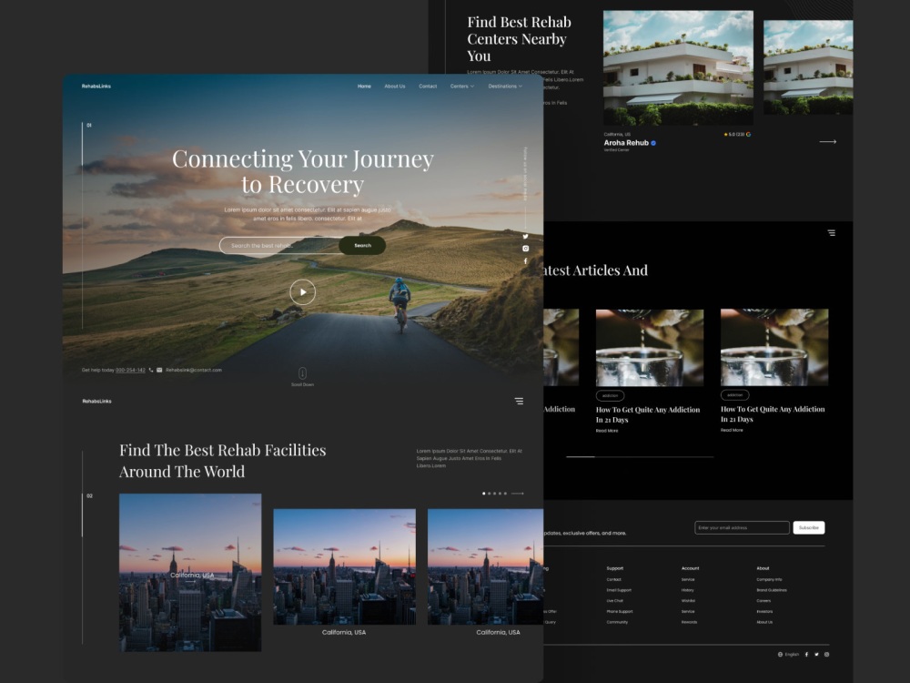Open Wishlist link under Account
Screen dimensions: 910x683
[x=688, y=600]
